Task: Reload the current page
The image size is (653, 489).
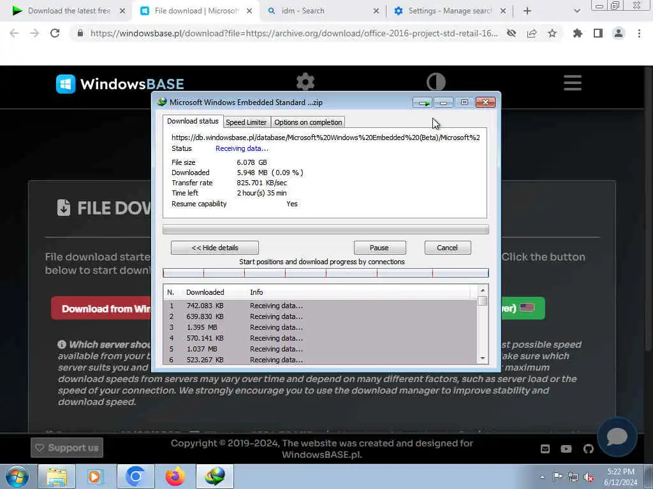Action: point(55,33)
